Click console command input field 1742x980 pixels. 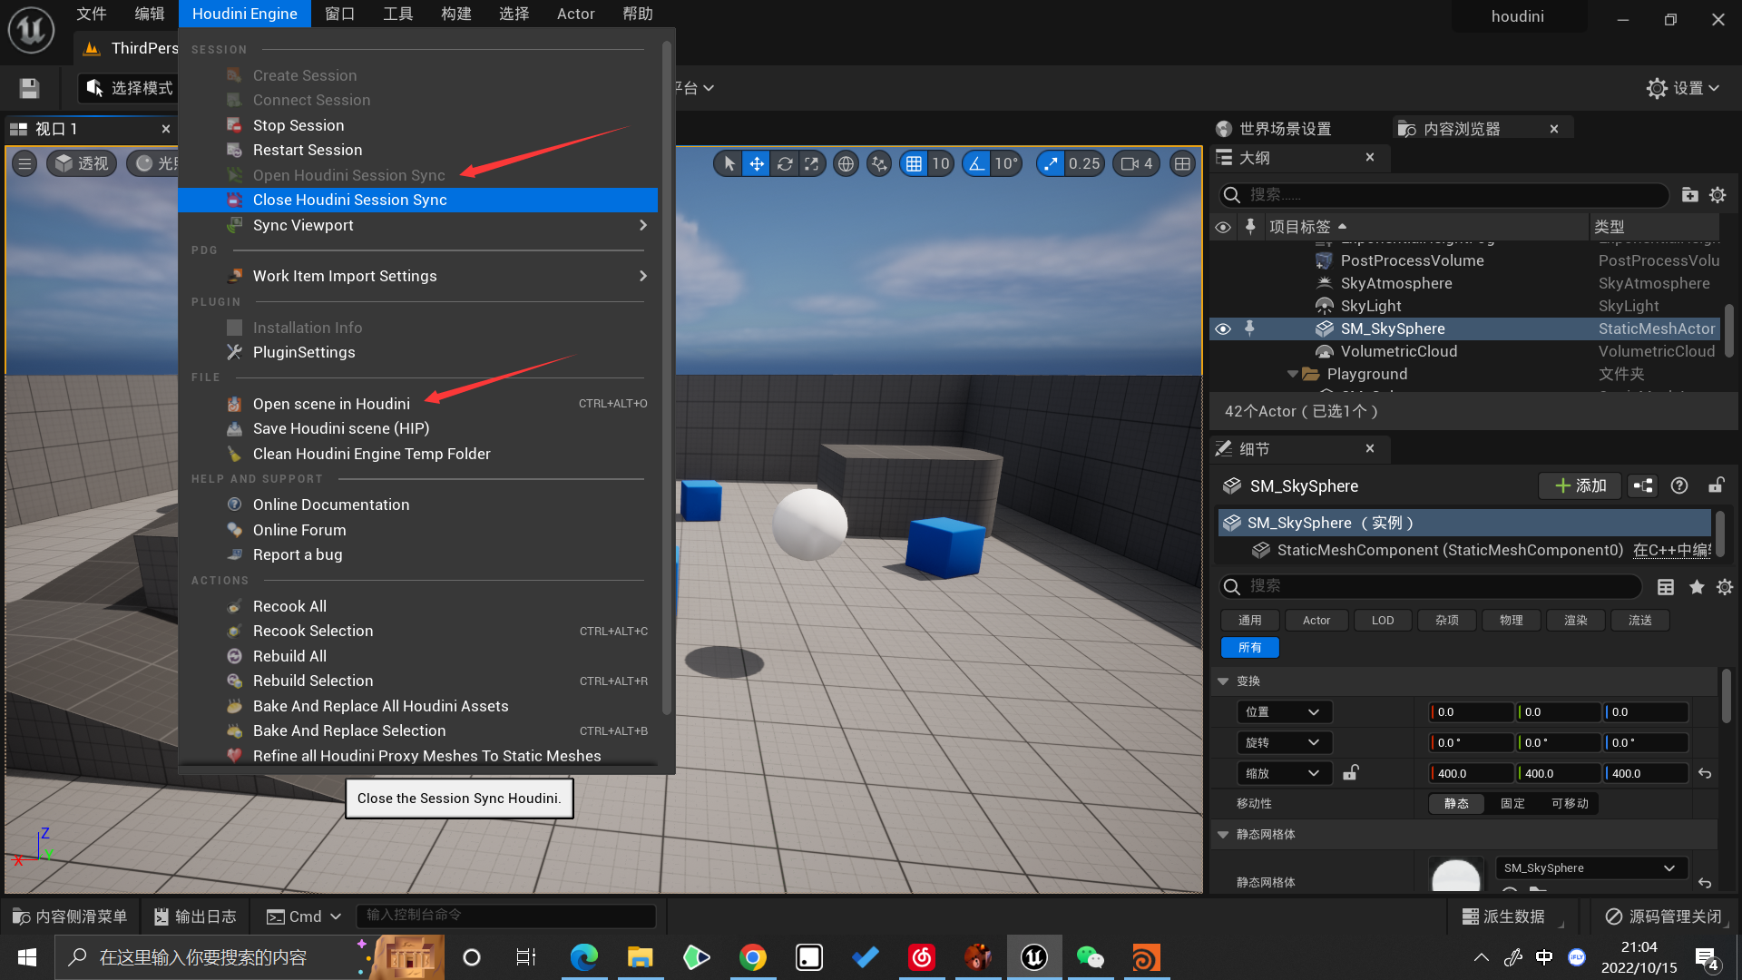pos(506,915)
